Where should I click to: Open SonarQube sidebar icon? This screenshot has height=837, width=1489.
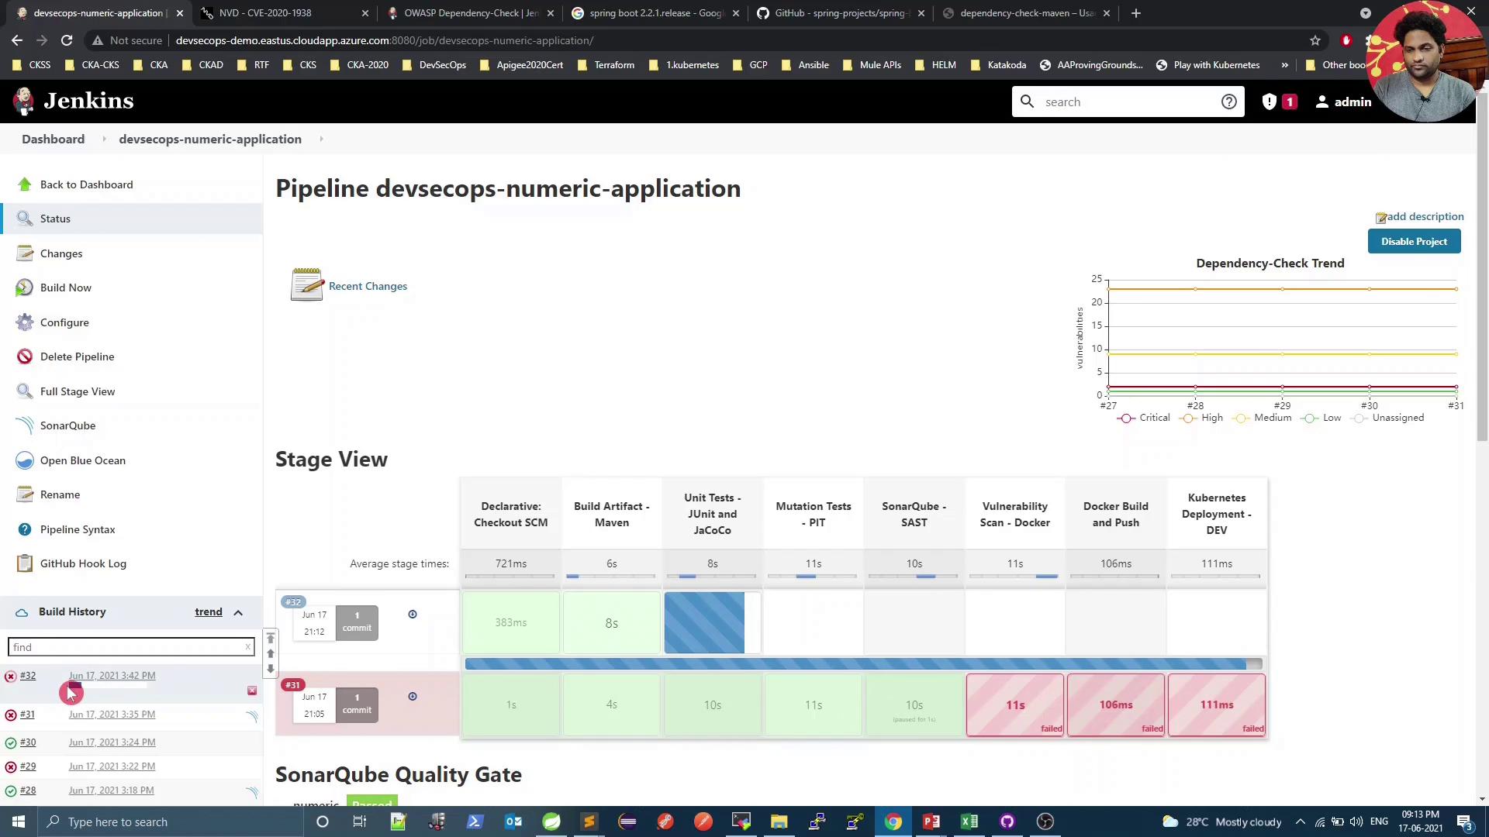[25, 425]
